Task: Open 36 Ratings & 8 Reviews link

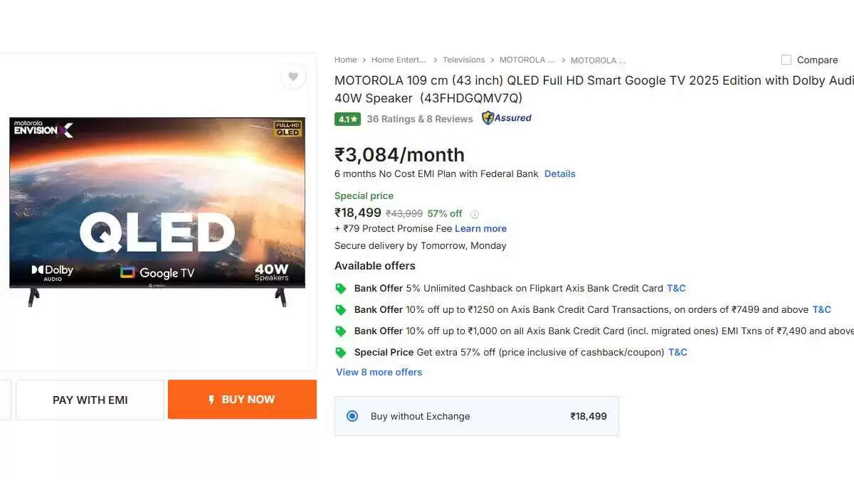Action: pyautogui.click(x=420, y=119)
